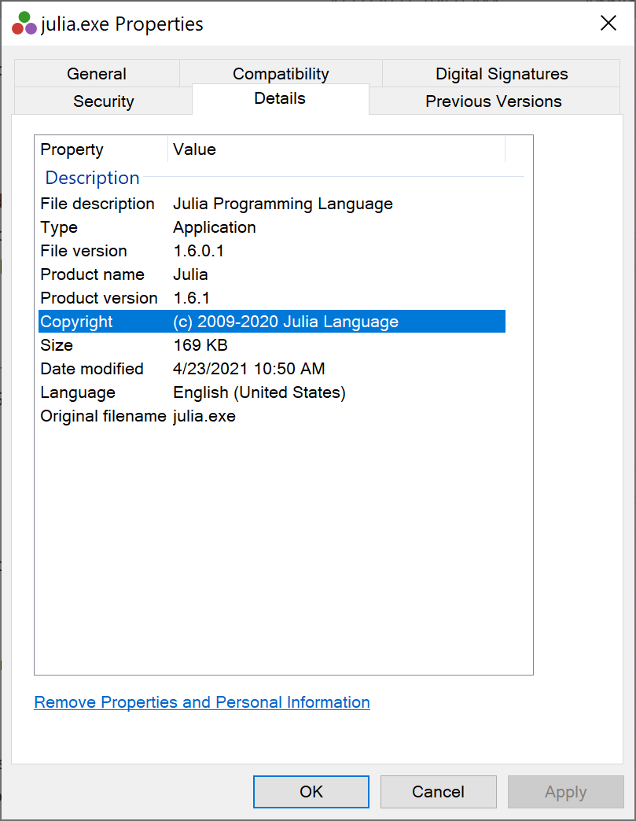The image size is (636, 821).
Task: Click the 169 KB size value
Action: point(200,345)
